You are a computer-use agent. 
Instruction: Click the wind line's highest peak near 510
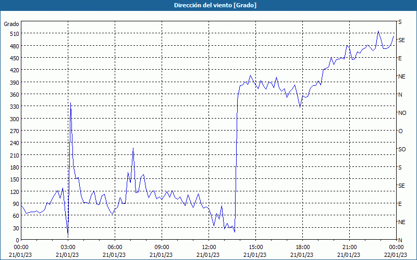[378, 31]
